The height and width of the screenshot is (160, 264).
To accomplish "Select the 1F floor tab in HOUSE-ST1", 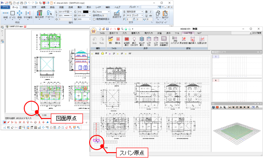I will click(104, 54).
